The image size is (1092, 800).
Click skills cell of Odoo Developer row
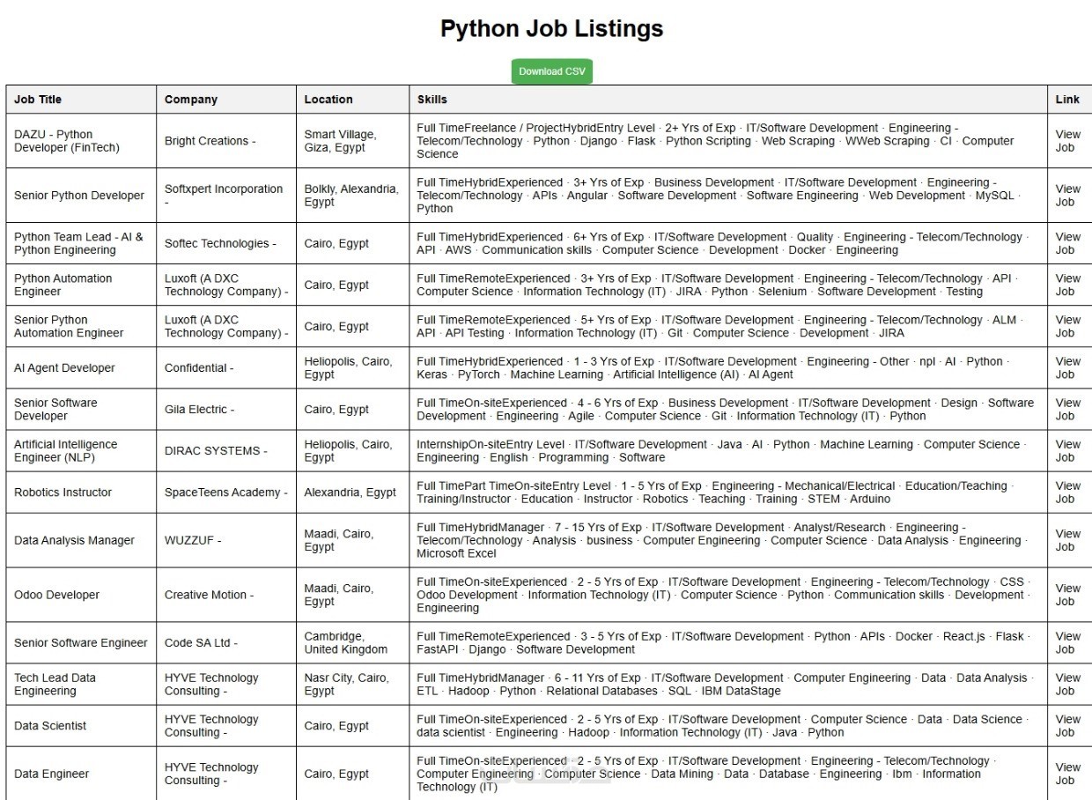(x=728, y=595)
